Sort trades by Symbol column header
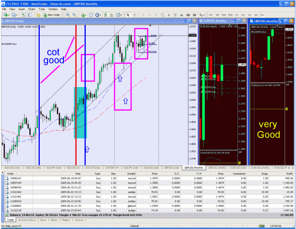Screen dimensions: 296x229 [126, 174]
